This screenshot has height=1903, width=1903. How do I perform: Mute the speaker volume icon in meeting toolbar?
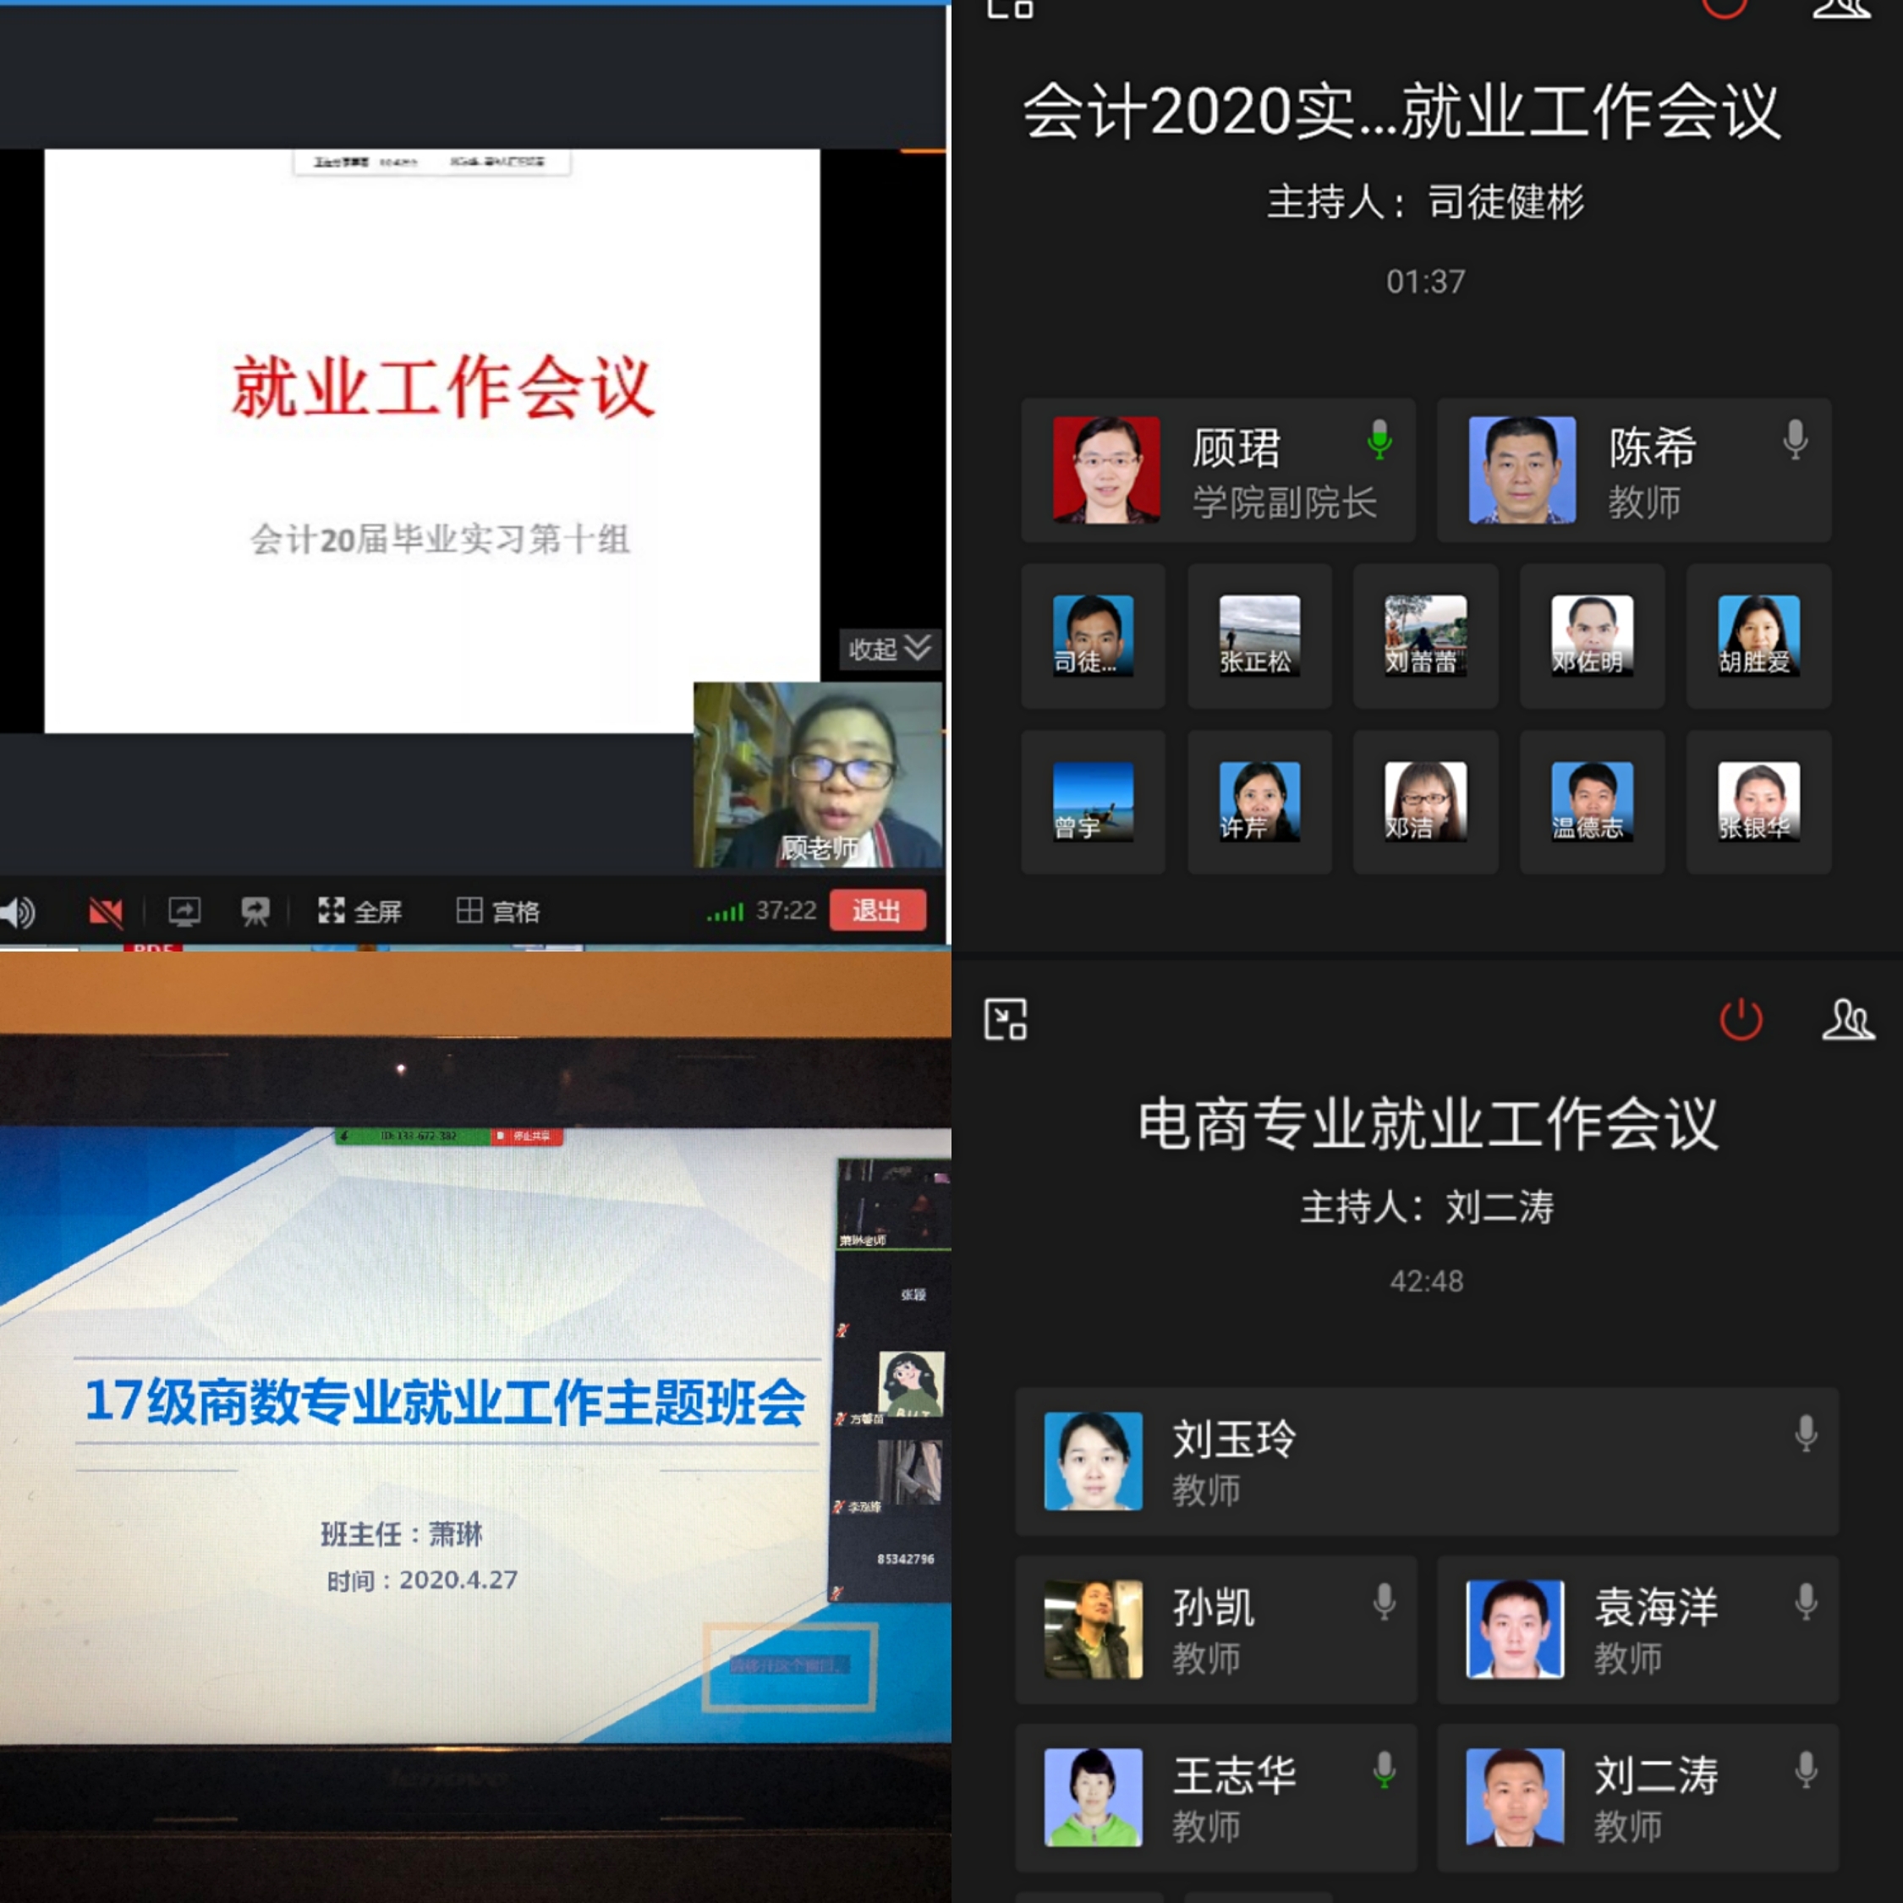[17, 912]
